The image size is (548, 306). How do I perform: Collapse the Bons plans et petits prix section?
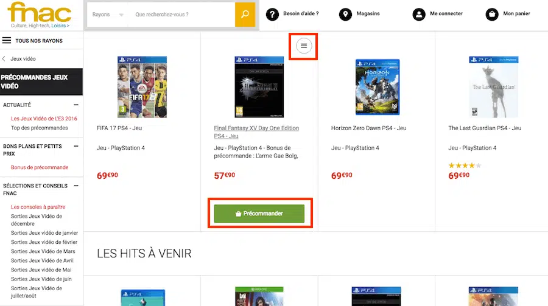coord(76,147)
